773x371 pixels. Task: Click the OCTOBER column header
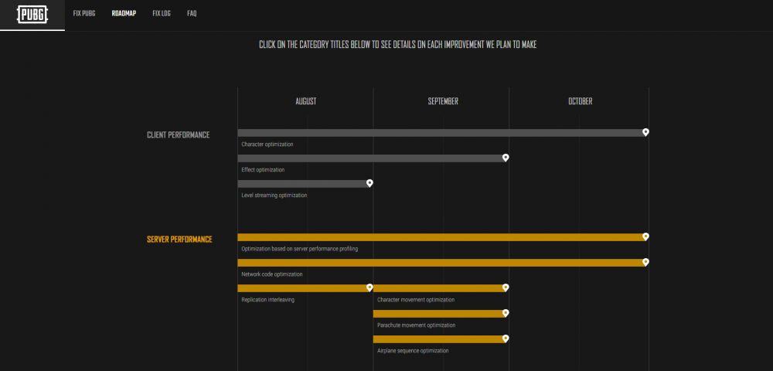tap(581, 101)
